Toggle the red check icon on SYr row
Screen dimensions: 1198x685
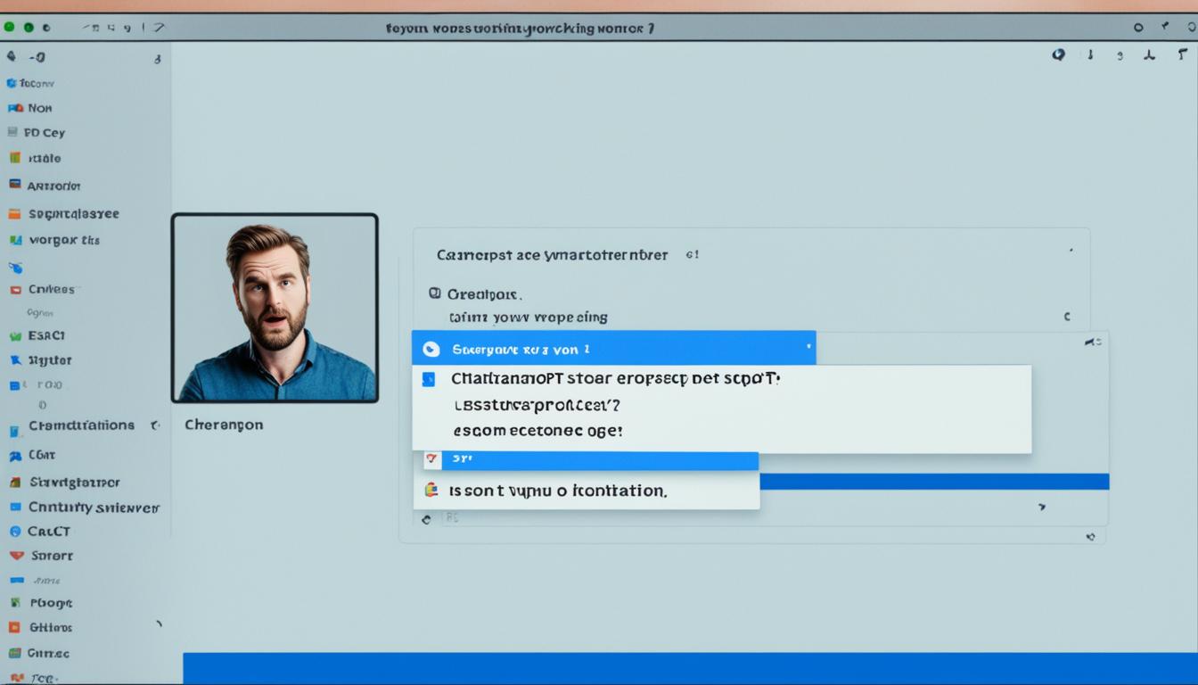coord(432,458)
